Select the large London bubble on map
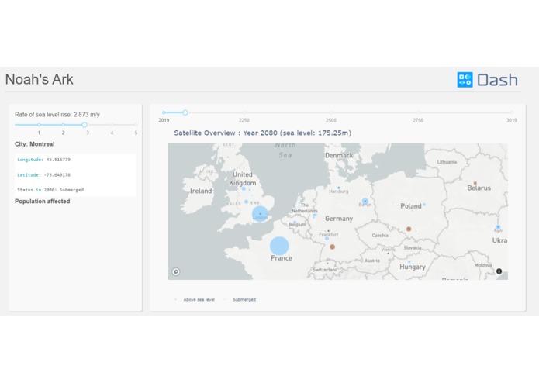 point(260,214)
